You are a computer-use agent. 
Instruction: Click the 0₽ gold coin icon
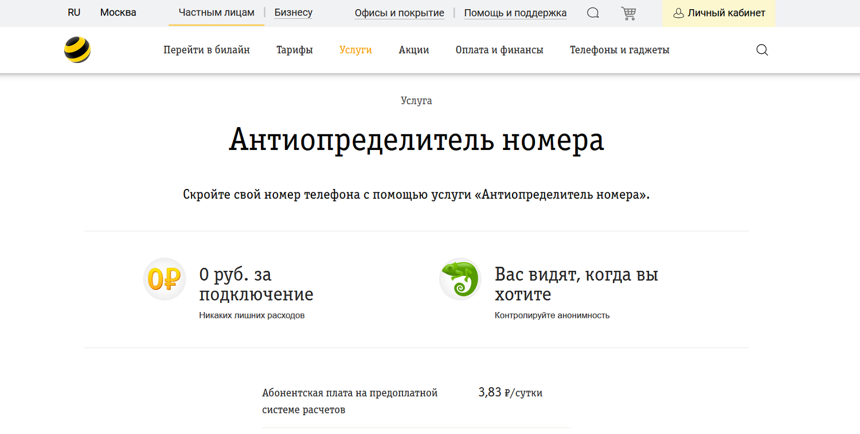[x=165, y=279]
